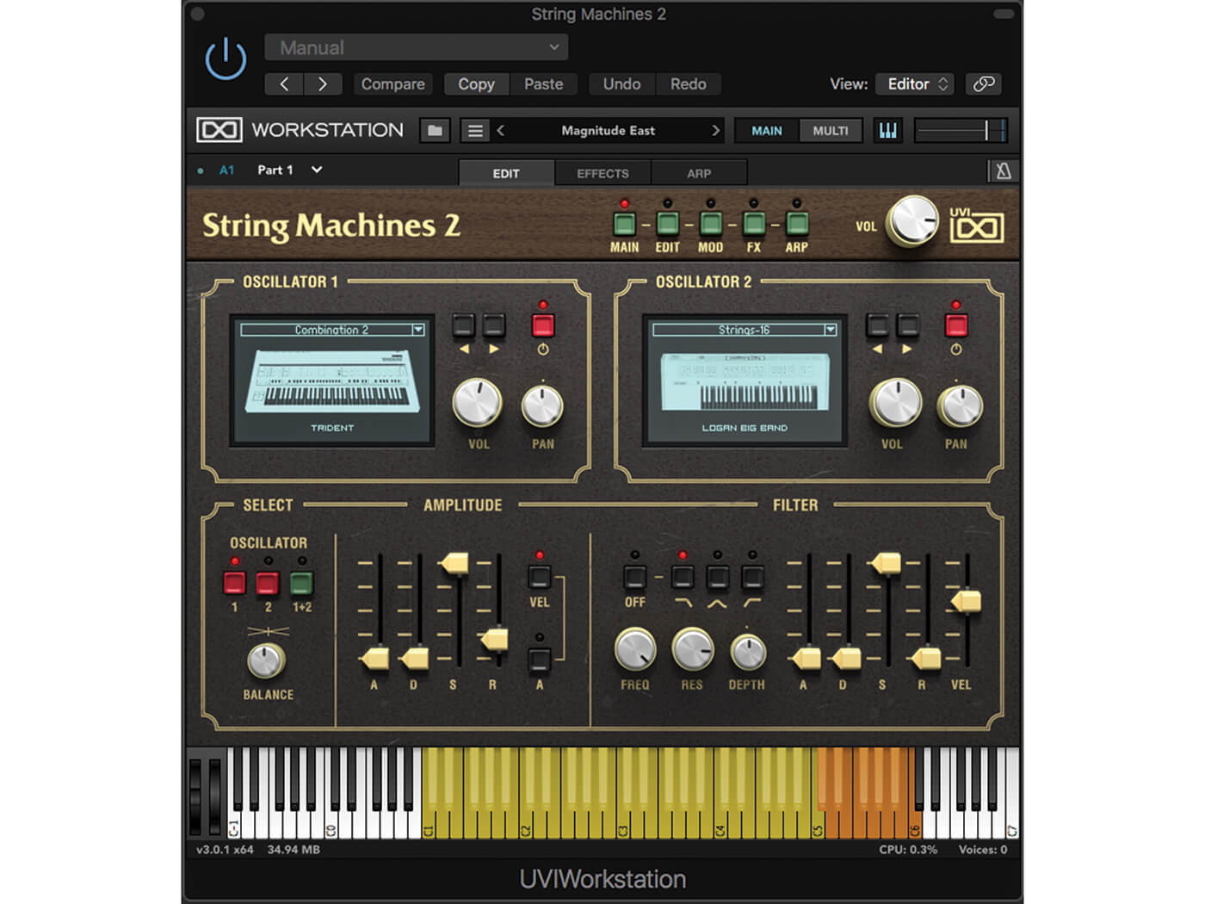
Task: Toggle amplitude VEL button
Action: pos(540,576)
